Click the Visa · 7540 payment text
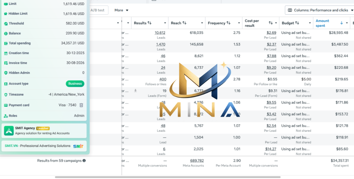The image size is (354, 179). (68, 105)
